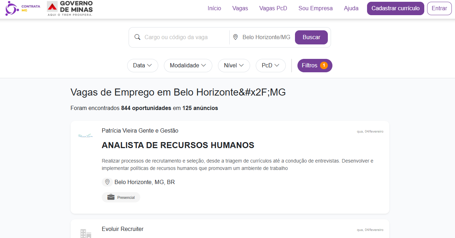Click the briefcase icon in Presencial tag
The image size is (455, 238).
tap(111, 197)
